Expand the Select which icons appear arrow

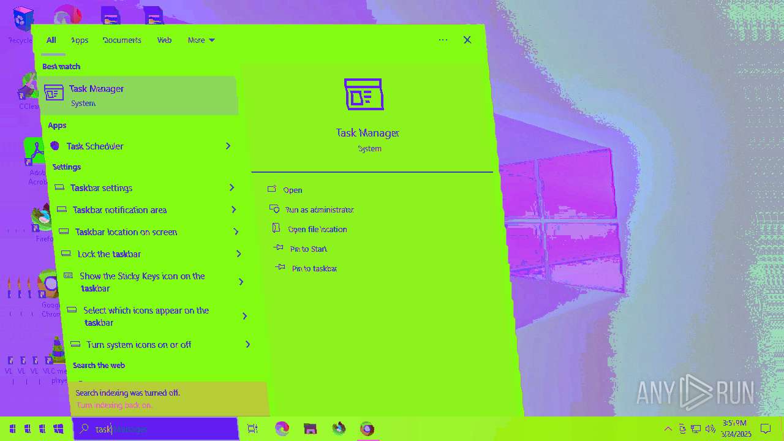[245, 316]
